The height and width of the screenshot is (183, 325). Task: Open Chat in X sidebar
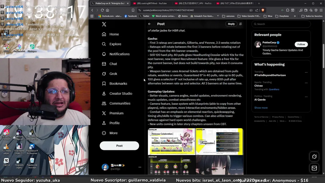click(109, 64)
